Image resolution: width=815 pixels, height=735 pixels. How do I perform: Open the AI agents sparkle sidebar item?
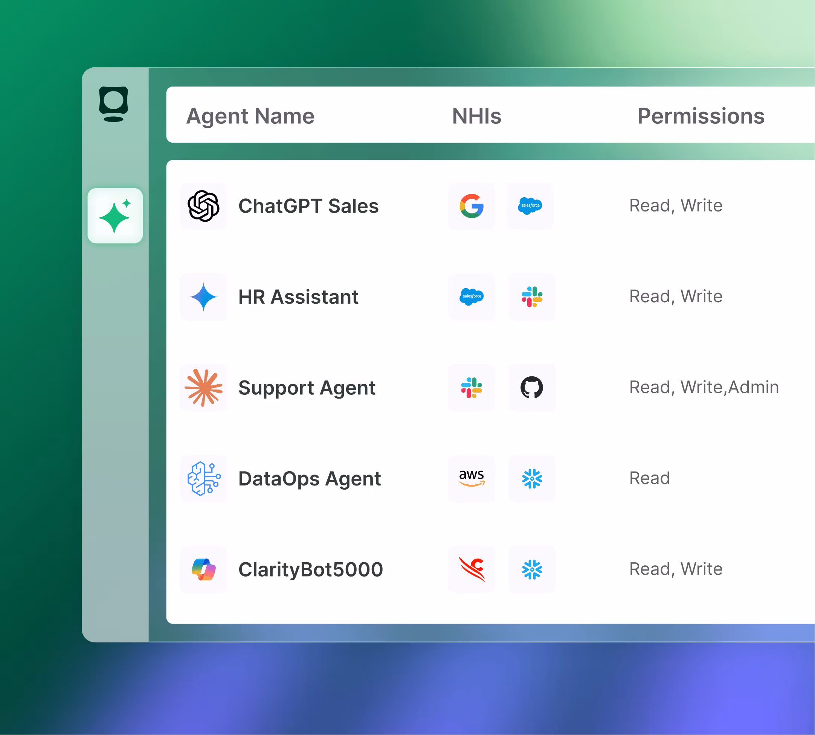(115, 216)
